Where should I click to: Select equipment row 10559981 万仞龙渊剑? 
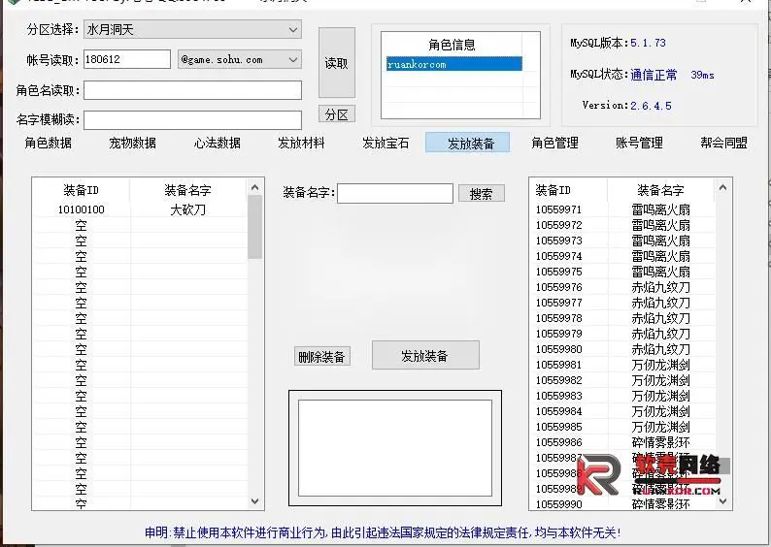pos(623,365)
